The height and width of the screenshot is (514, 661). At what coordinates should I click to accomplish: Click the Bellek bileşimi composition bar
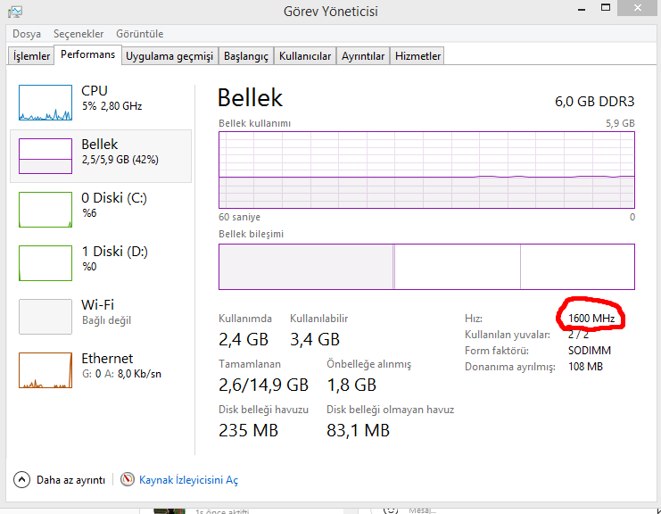(426, 267)
